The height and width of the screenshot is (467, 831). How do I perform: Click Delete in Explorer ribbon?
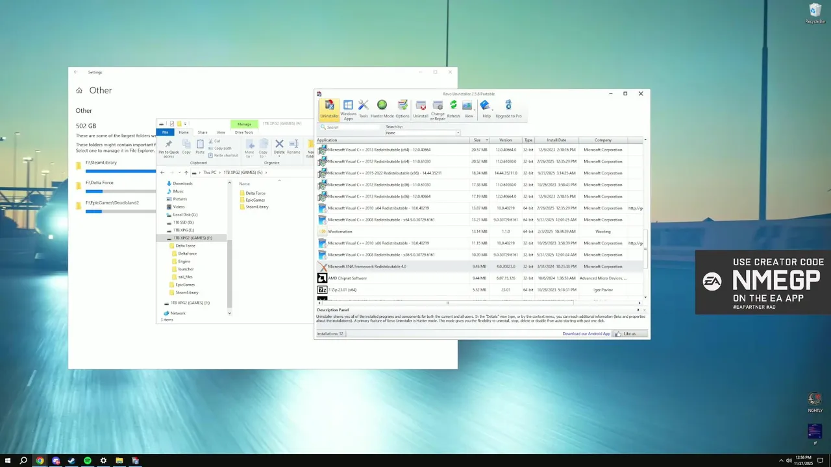[279, 147]
